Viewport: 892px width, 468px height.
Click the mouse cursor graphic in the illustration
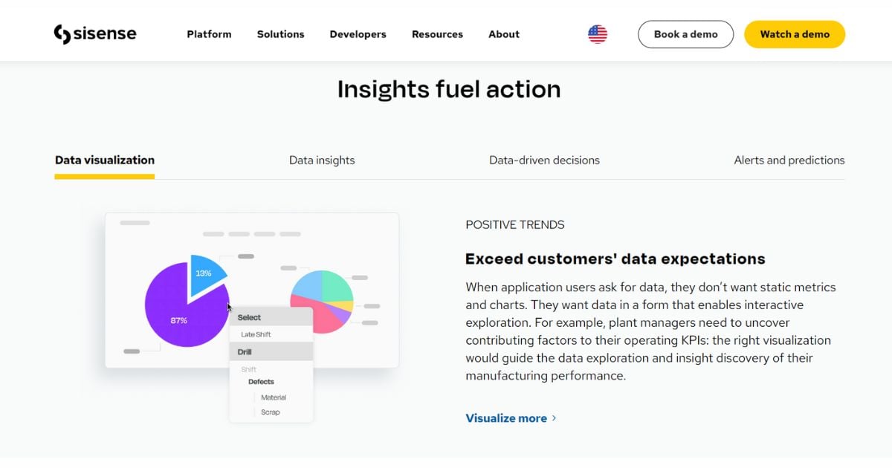coord(228,307)
